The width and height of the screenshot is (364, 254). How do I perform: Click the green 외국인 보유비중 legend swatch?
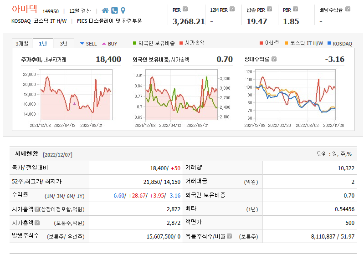coord(134,43)
